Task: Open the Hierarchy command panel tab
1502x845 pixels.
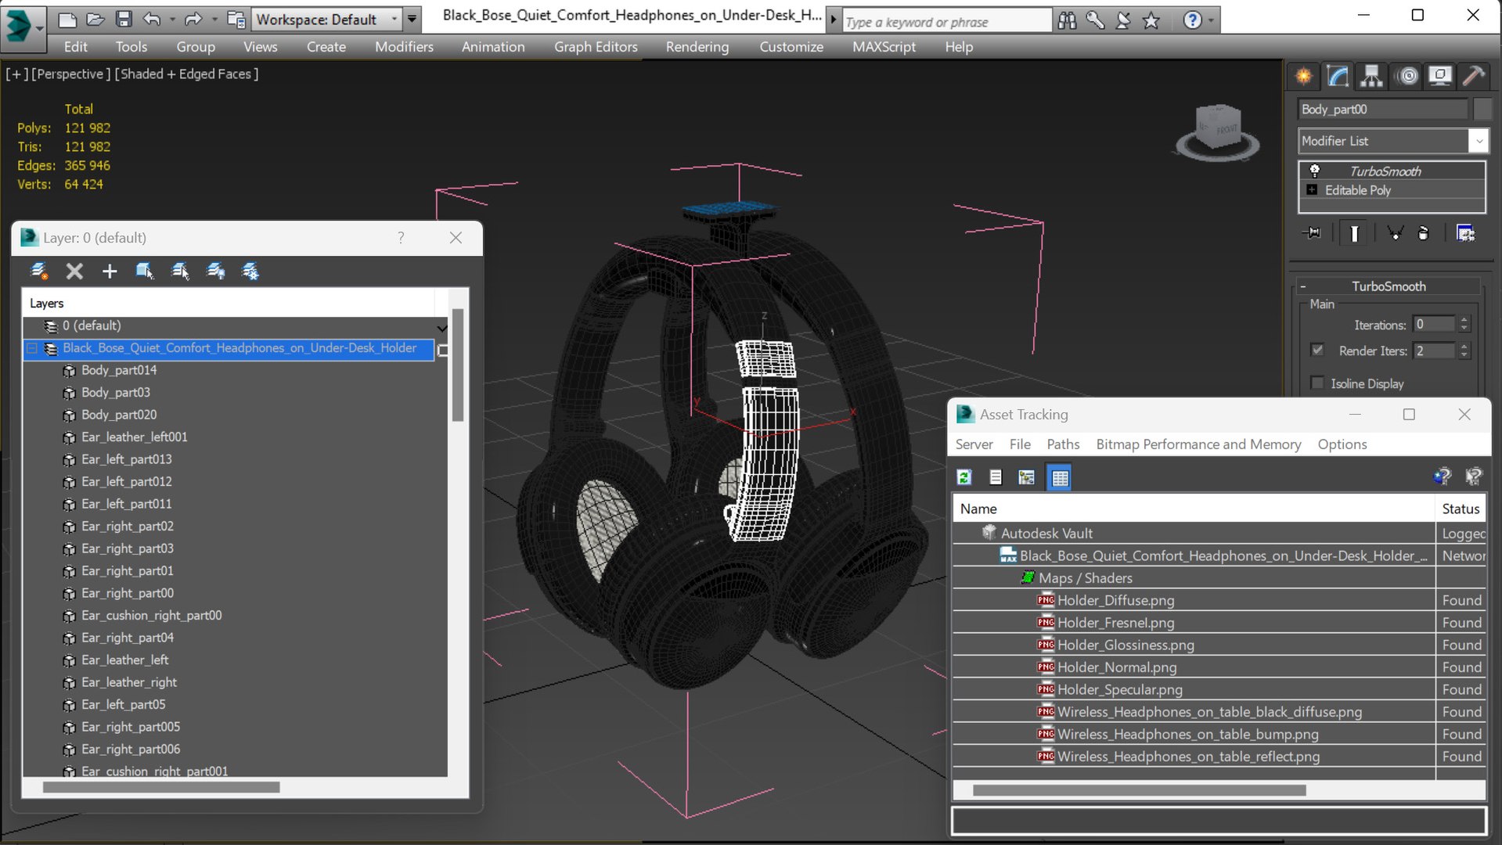Action: 1371,76
